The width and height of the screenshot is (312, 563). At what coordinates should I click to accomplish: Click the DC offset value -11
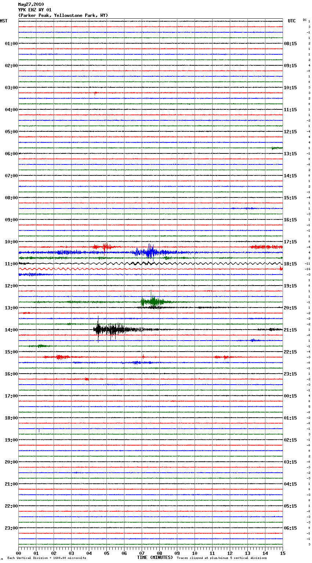tap(308, 264)
